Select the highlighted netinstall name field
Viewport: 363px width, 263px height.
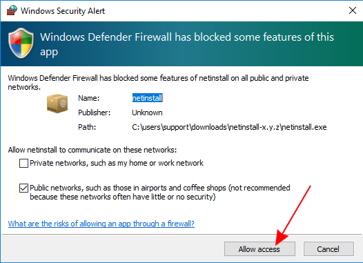coord(147,98)
